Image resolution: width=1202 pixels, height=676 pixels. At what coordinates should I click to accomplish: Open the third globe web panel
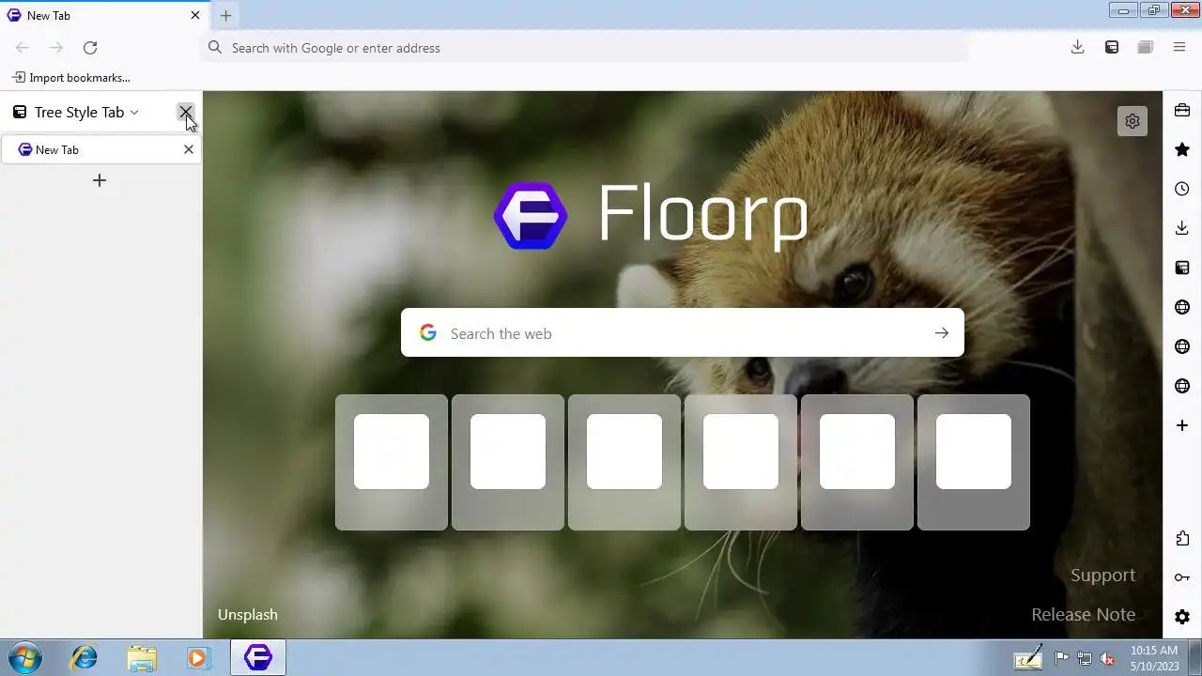pyautogui.click(x=1182, y=386)
